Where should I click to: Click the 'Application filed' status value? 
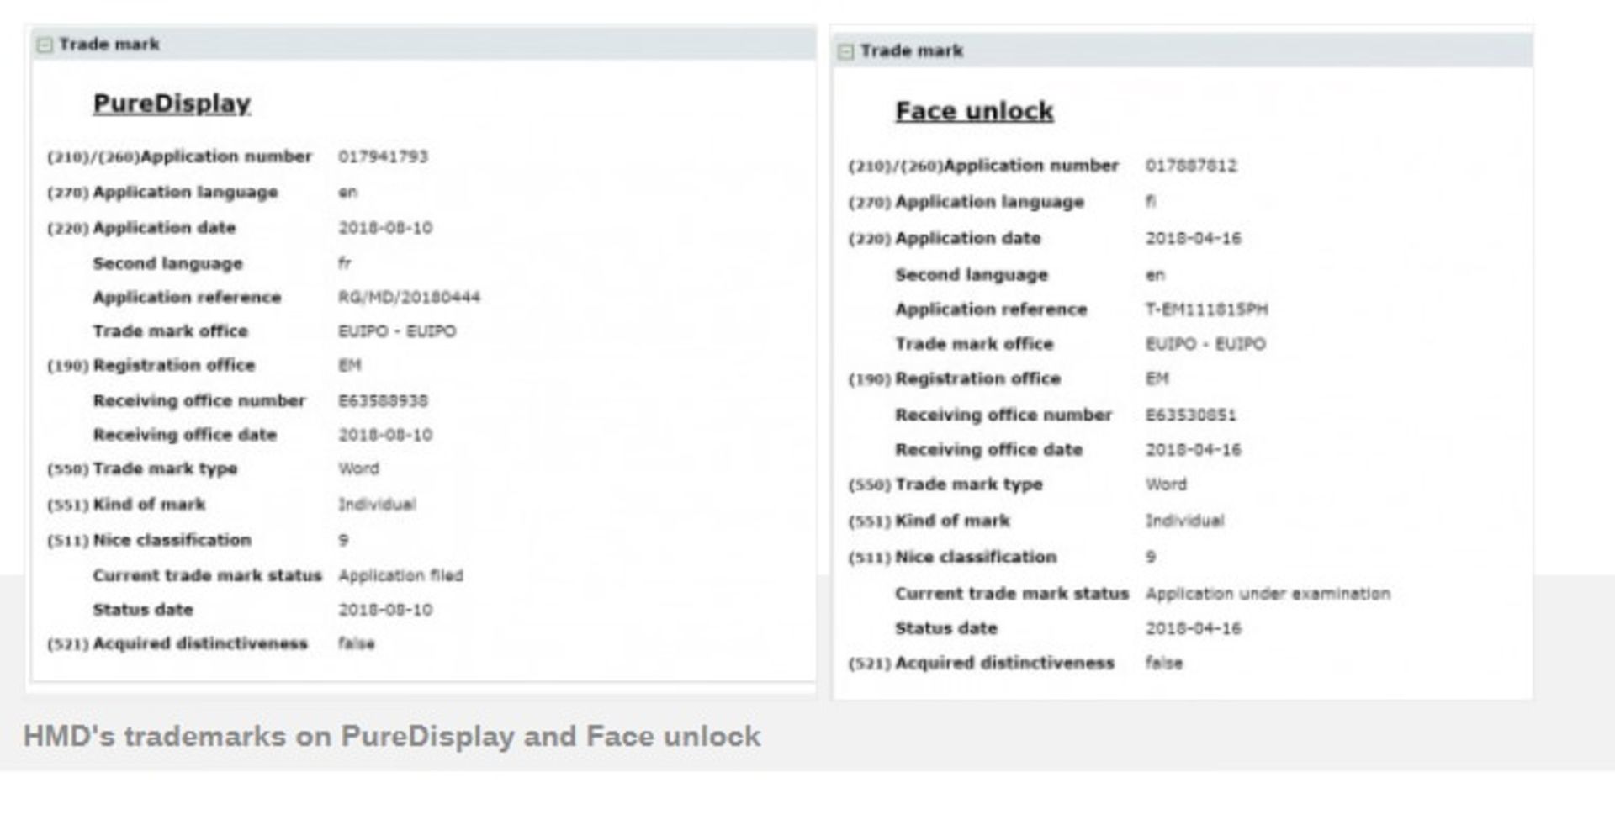(400, 575)
